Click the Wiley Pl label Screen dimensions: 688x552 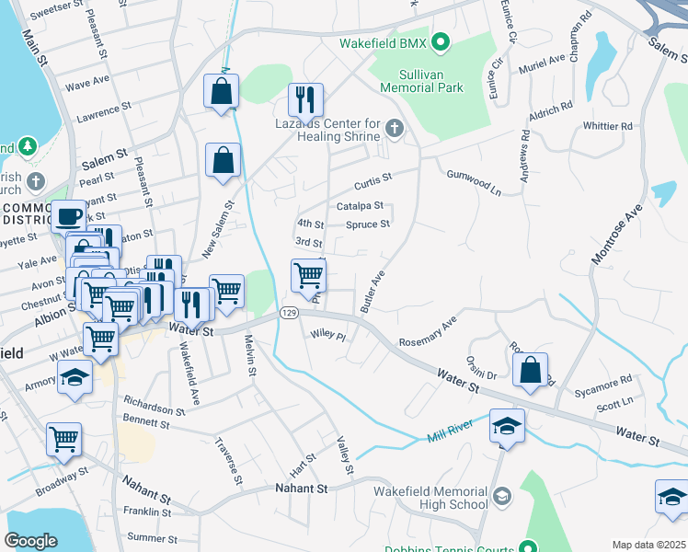tap(327, 335)
